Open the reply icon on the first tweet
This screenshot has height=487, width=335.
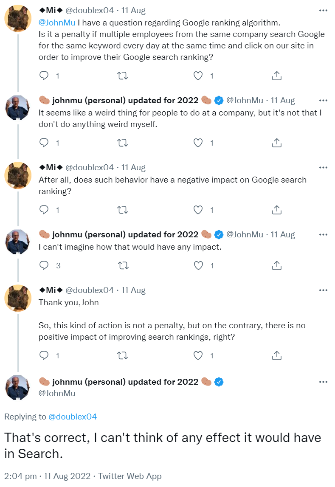[x=44, y=75]
